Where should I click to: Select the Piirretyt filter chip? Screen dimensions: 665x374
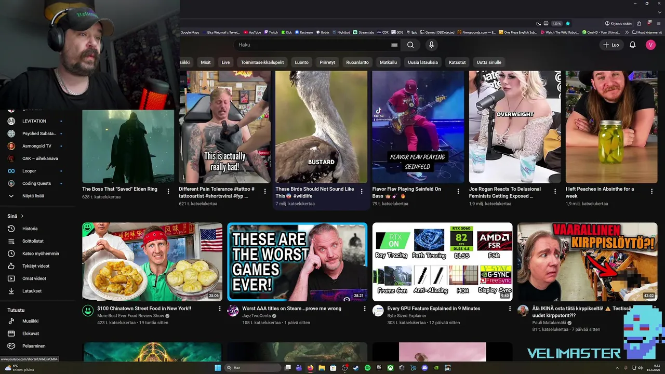point(327,62)
